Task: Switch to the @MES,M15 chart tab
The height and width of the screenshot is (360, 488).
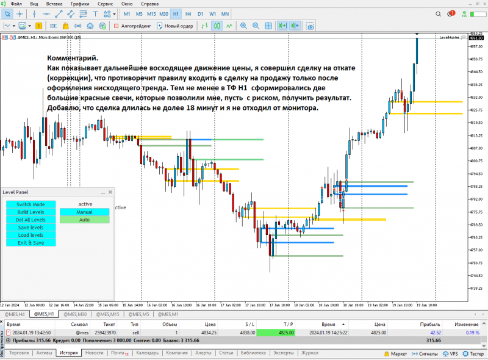Action: click(x=107, y=314)
